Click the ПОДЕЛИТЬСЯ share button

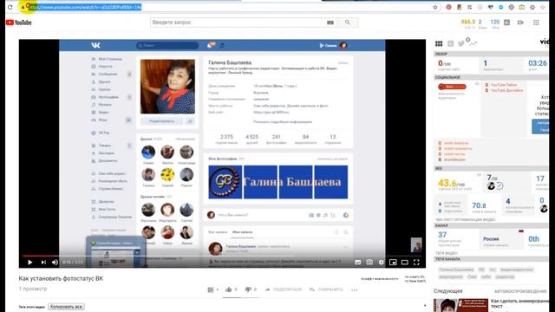pyautogui.click(x=284, y=289)
